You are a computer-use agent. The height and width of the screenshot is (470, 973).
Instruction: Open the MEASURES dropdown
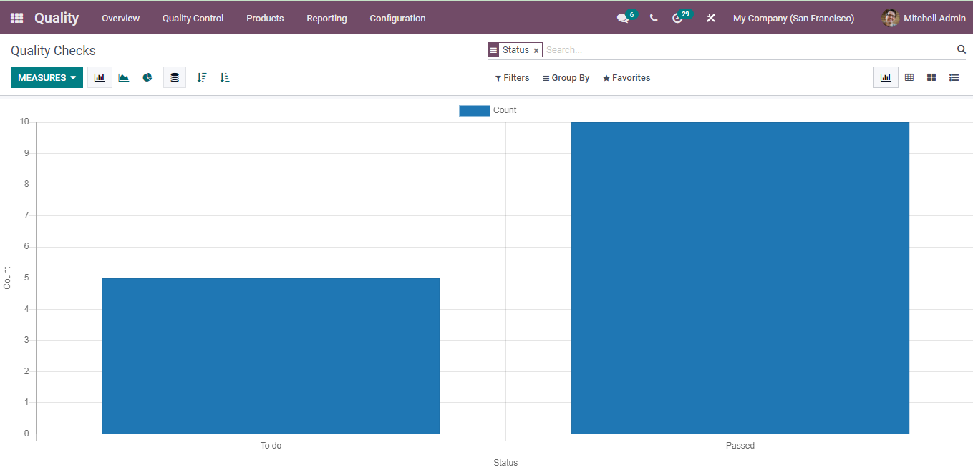(x=46, y=77)
